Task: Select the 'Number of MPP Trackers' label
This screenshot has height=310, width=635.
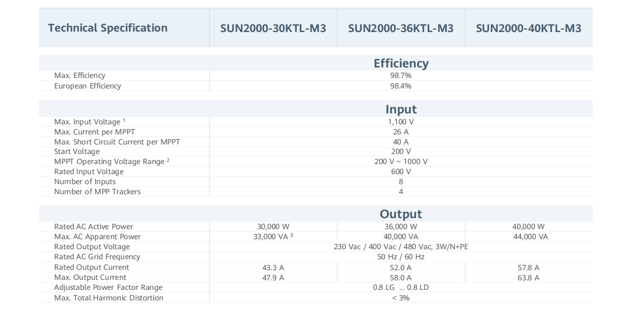Action: click(x=97, y=192)
